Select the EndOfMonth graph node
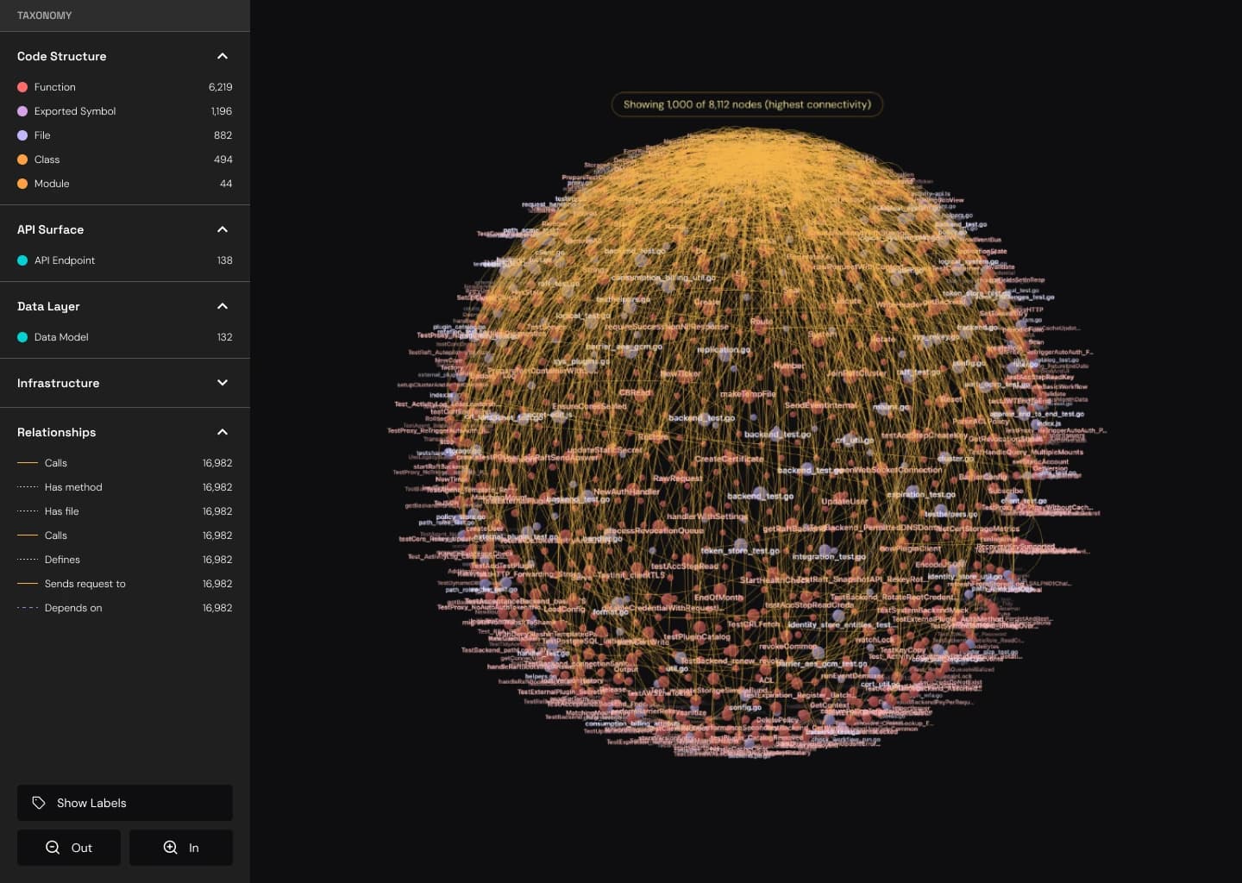 [x=718, y=597]
